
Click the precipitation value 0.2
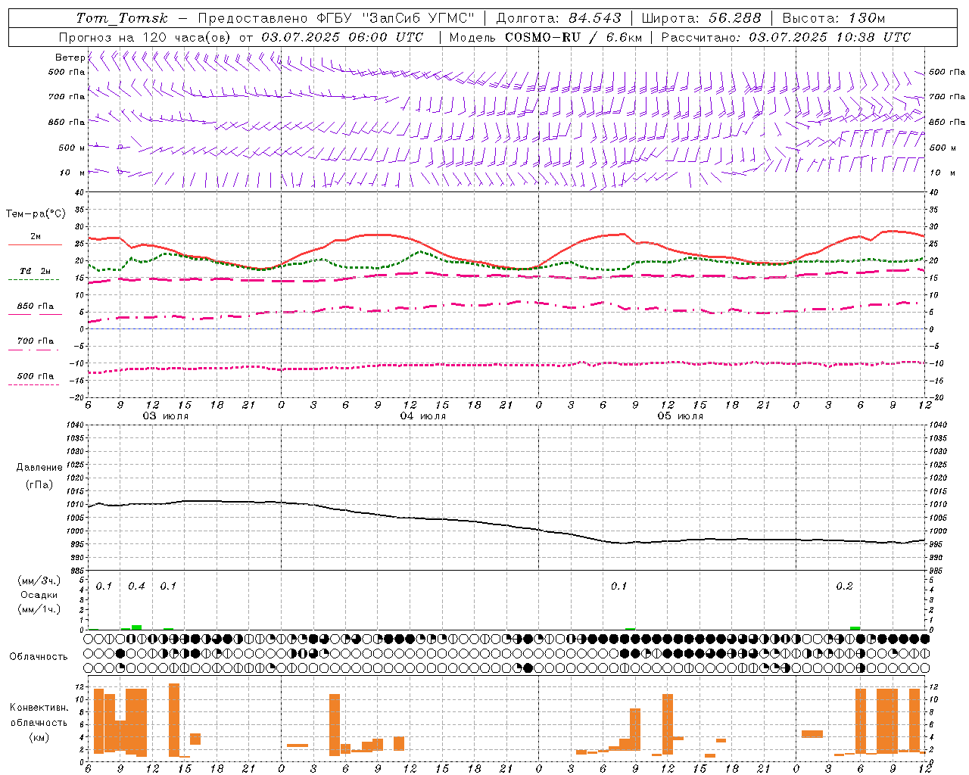(844, 587)
